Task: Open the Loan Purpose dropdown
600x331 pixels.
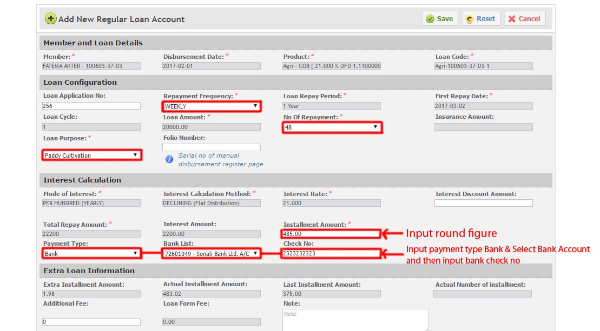Action: [91, 156]
